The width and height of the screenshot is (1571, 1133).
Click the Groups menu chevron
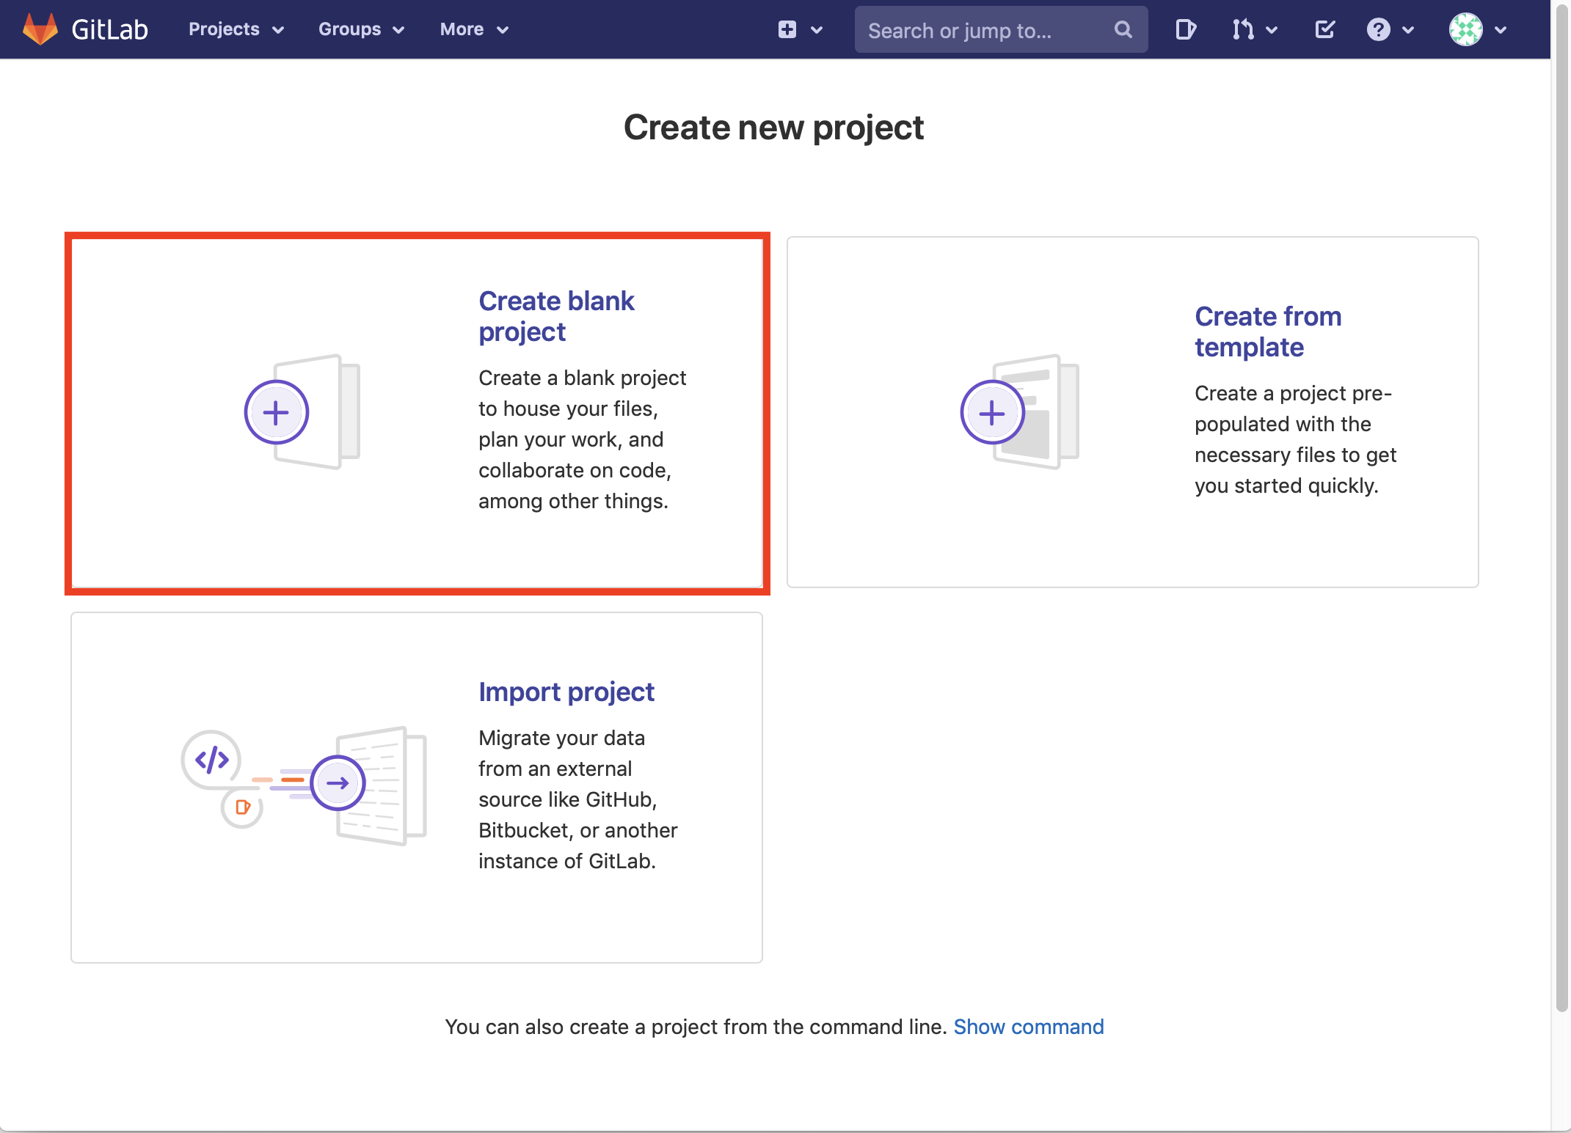coord(399,30)
